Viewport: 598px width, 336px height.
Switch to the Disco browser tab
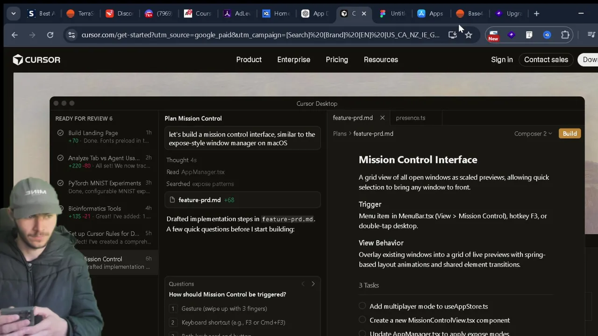coord(119,14)
